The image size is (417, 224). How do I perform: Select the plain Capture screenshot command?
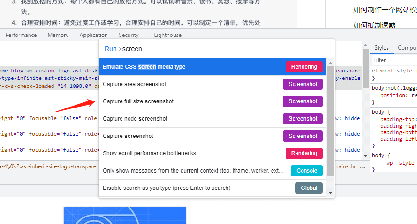pos(212,136)
